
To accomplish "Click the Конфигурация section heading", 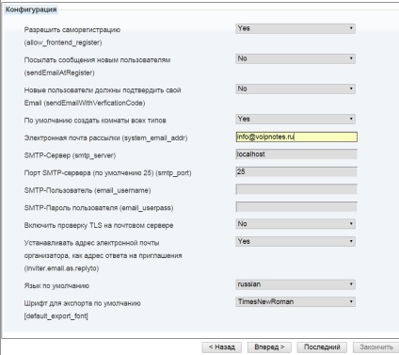I will click(31, 9).
